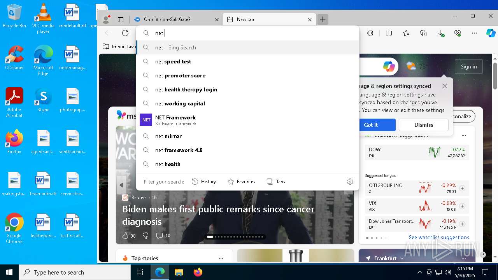Close the New tab tab

pos(310,19)
